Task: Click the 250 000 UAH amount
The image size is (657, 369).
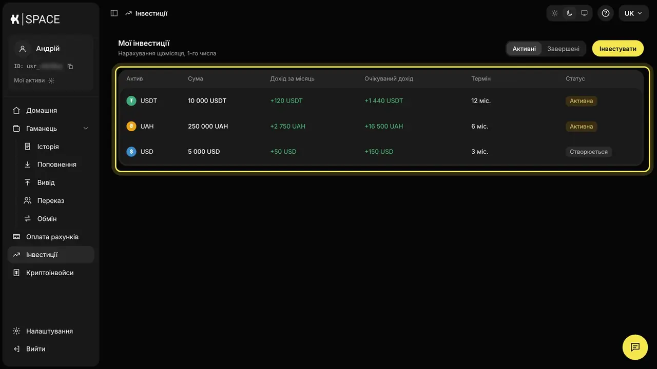Action: tap(208, 126)
